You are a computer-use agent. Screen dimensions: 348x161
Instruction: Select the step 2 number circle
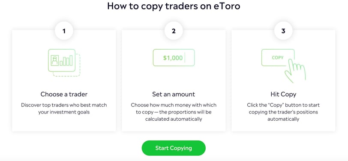174,31
